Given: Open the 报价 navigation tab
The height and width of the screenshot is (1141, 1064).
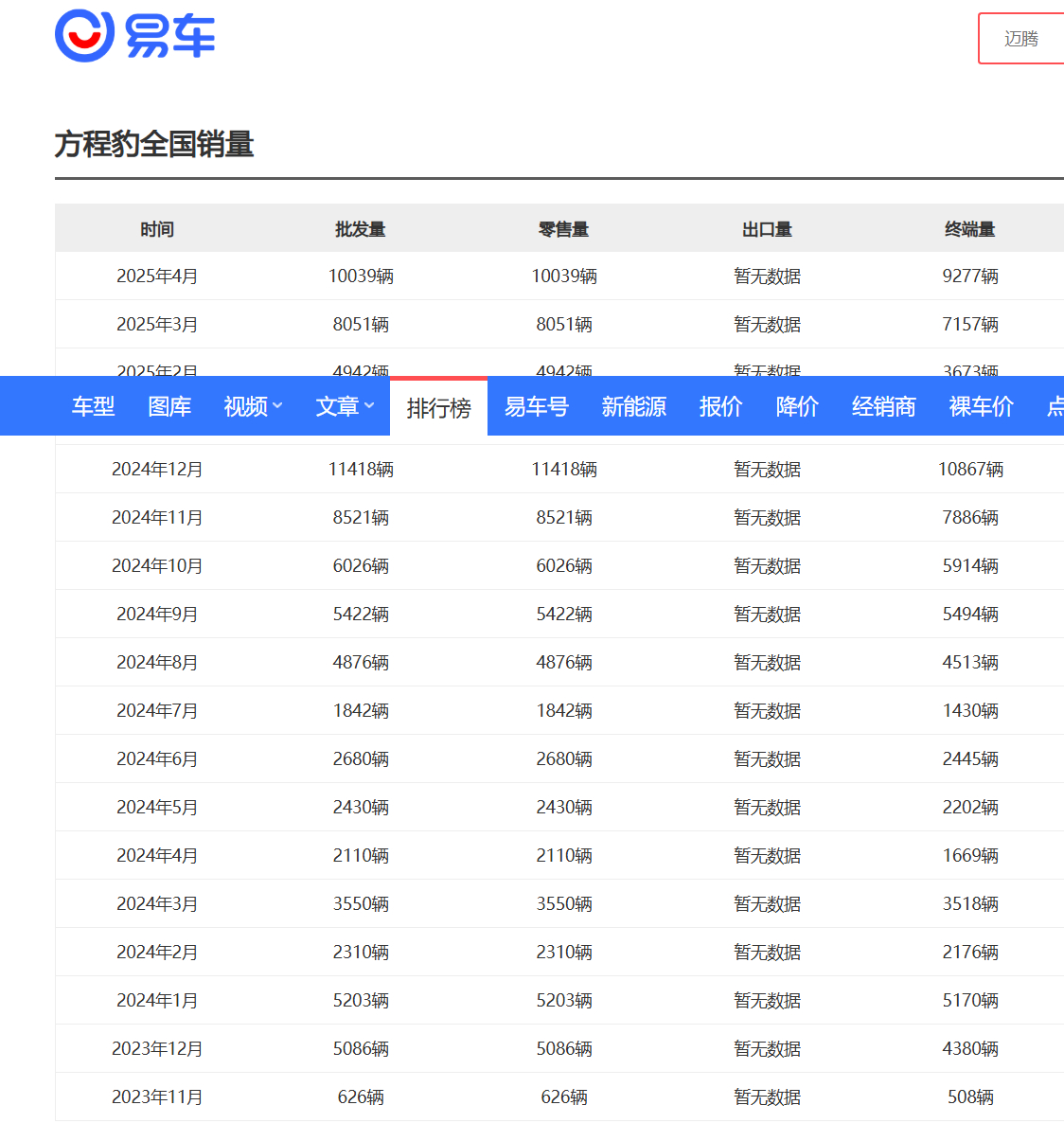Looking at the screenshot, I should click(x=720, y=406).
